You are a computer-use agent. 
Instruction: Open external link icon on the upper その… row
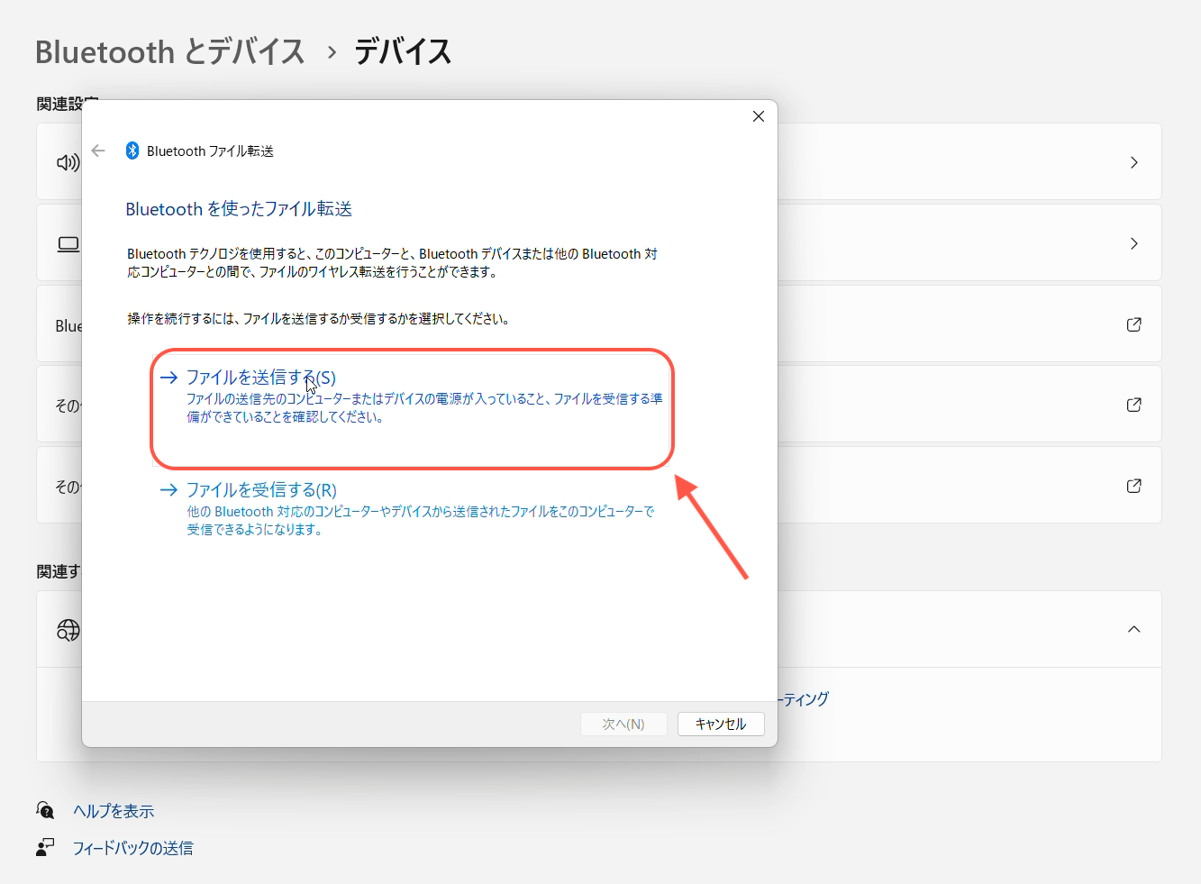point(1134,405)
